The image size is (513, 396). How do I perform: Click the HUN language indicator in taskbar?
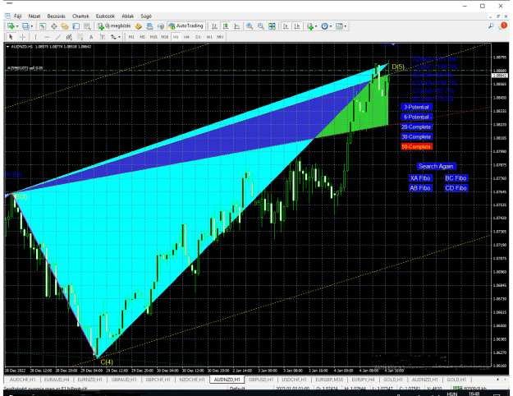click(452, 394)
